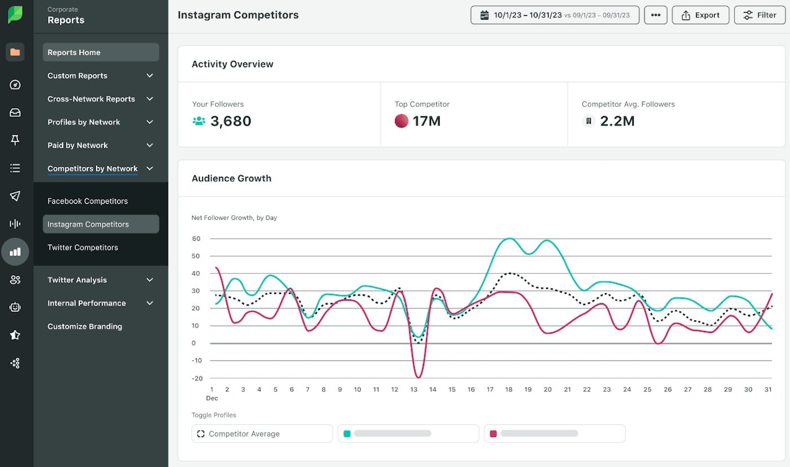
Task: Open the bot automation icon
Action: pyautogui.click(x=15, y=307)
